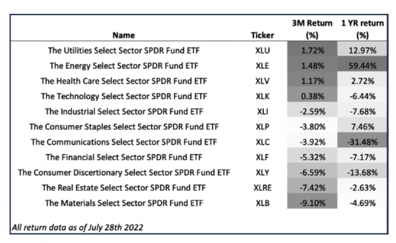Click The Real Estate Select Sector fund name

click(124, 188)
